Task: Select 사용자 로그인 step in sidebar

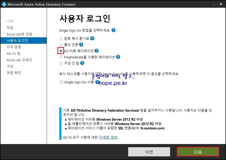Action: (24, 40)
